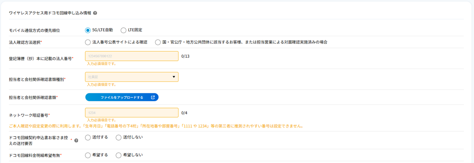This screenshot has height=163, width=474.
Task: Focus the 法人番号 input field
Action: coord(131,56)
